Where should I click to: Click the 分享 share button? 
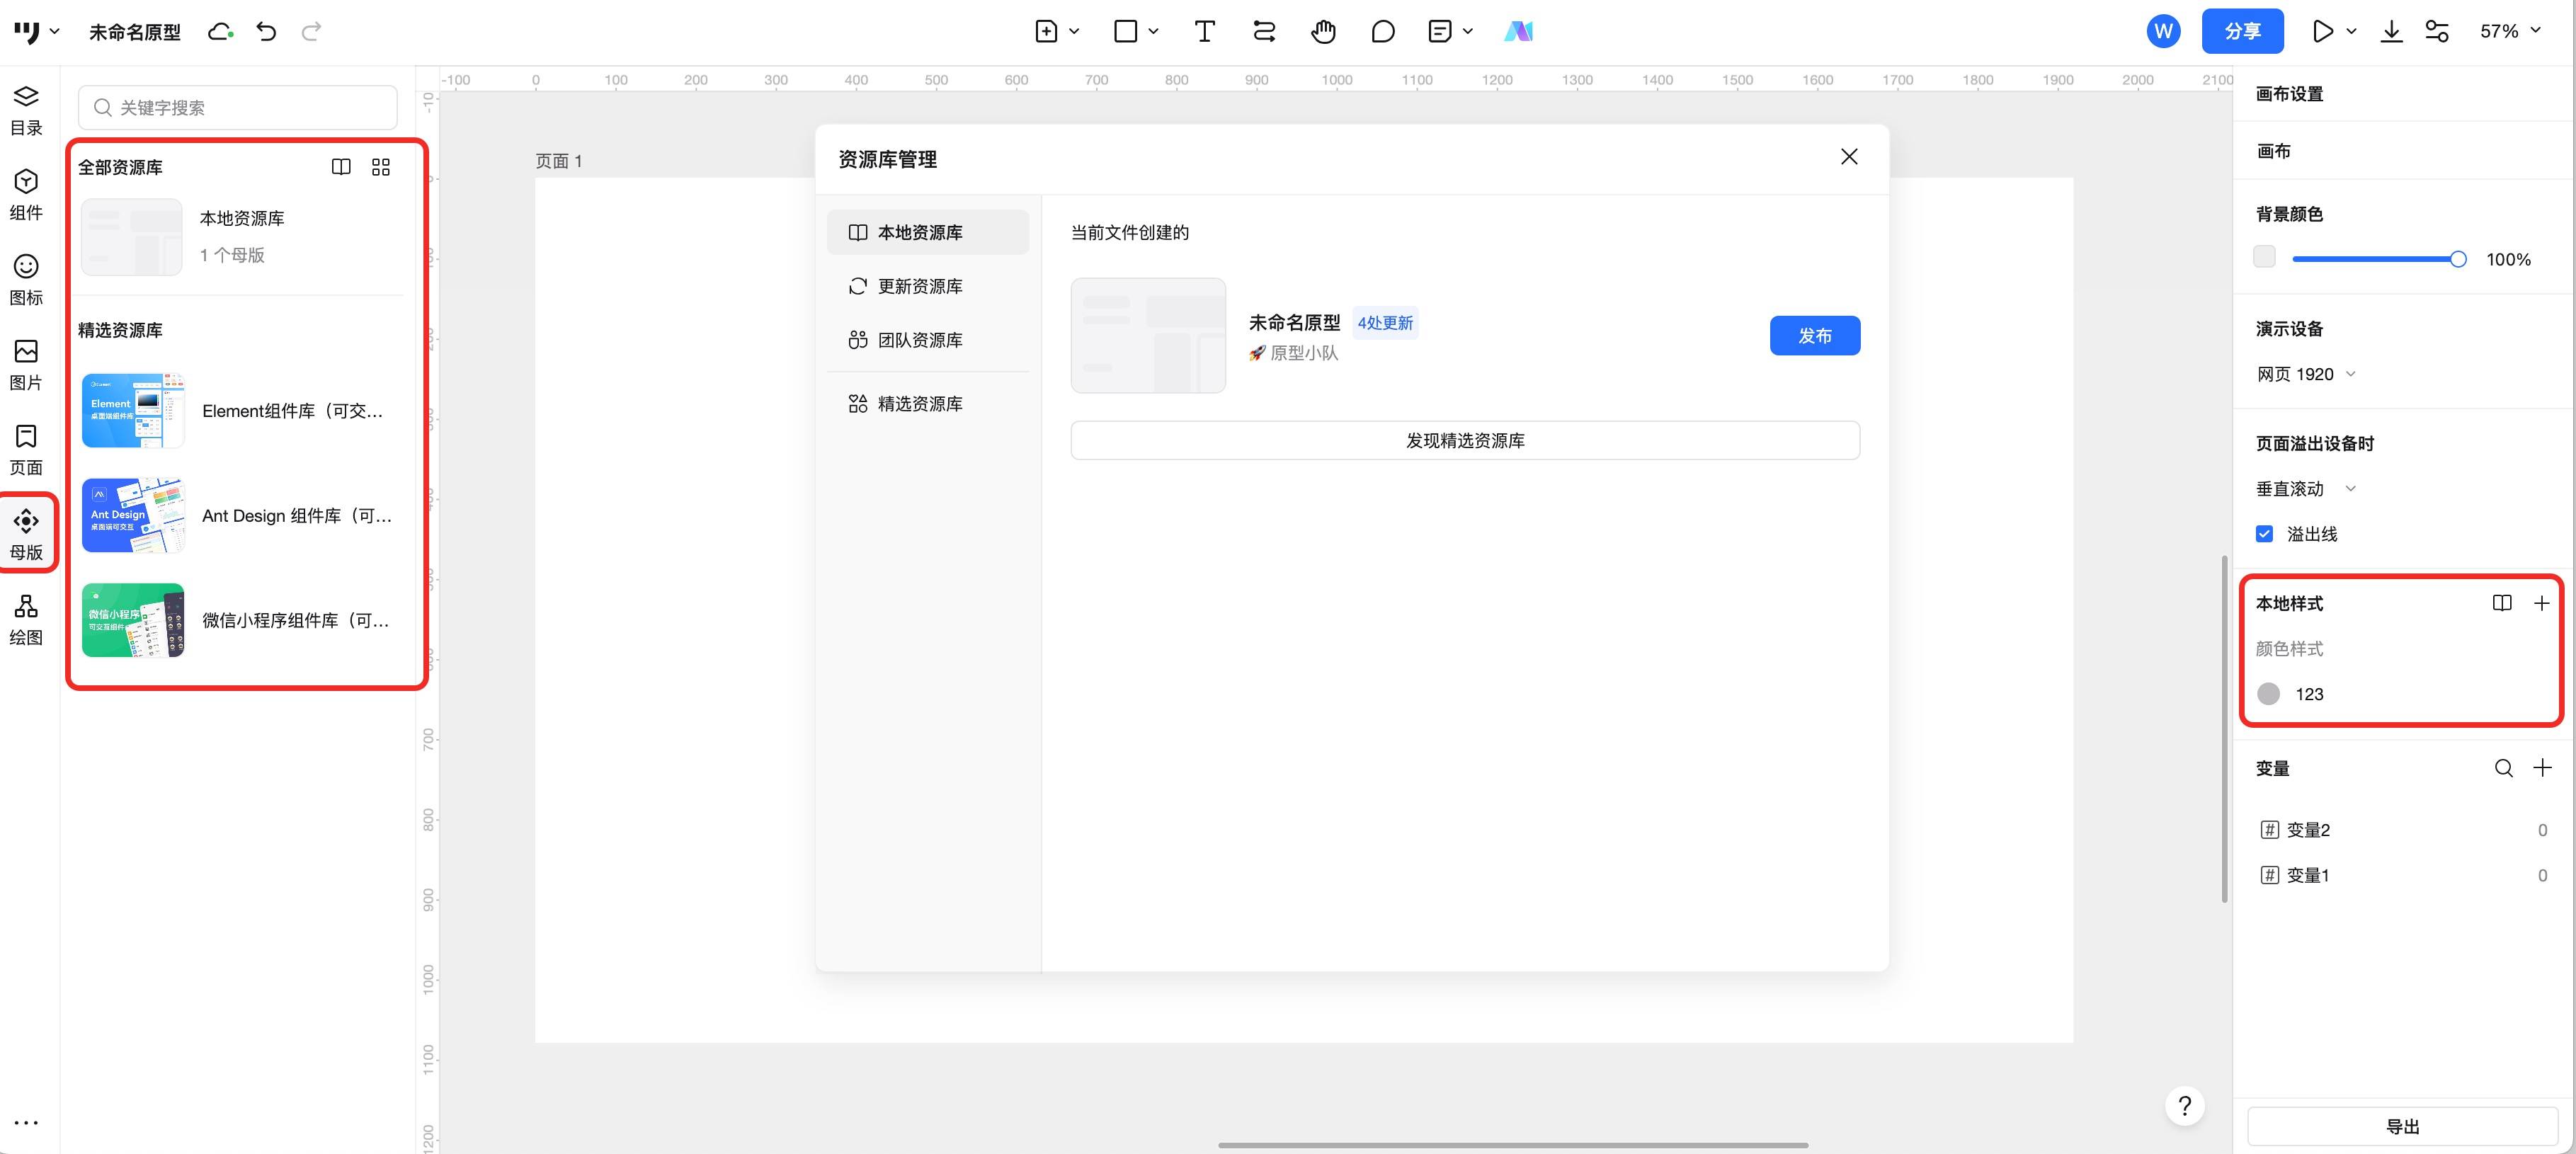tap(2242, 31)
